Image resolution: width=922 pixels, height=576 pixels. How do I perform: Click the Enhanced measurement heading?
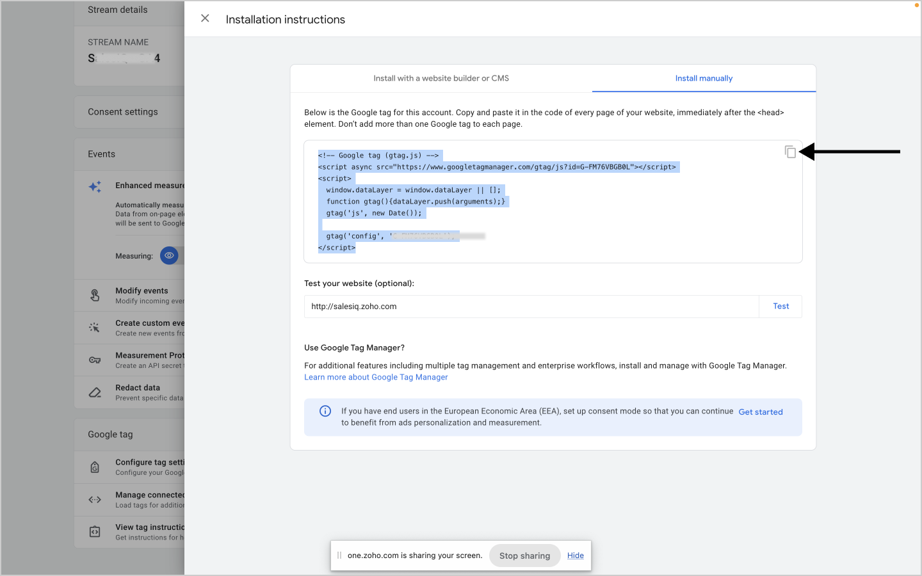pyautogui.click(x=150, y=186)
